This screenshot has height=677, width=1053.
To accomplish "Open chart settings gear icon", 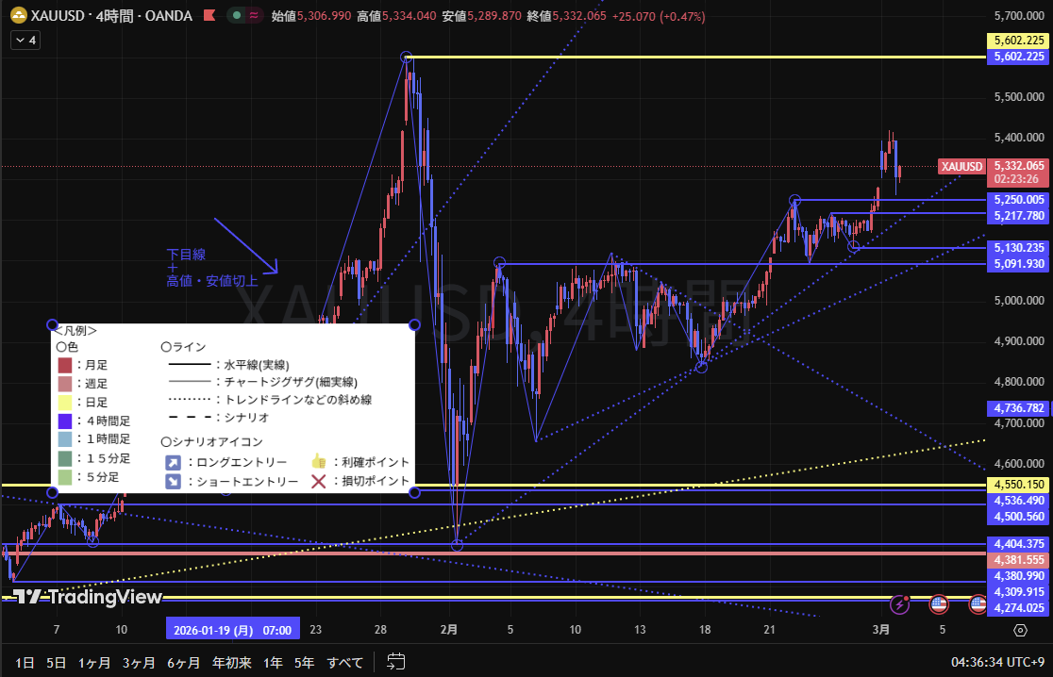I will [x=1020, y=630].
